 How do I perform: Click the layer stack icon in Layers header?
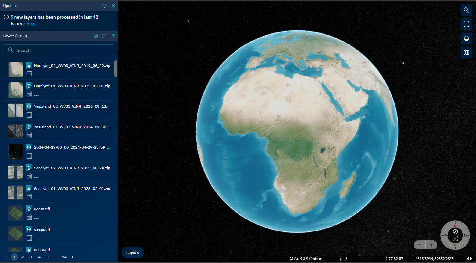tap(96, 36)
